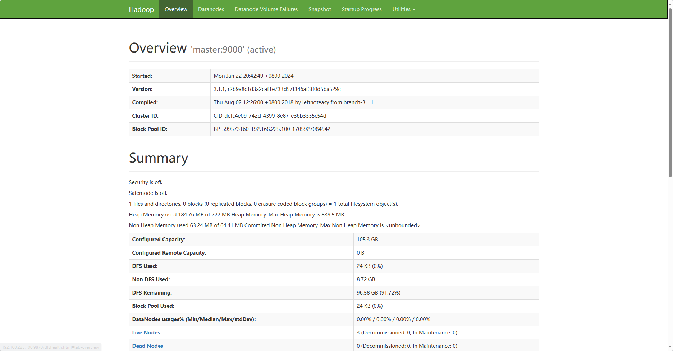Open the Live Nodes link
This screenshot has width=673, height=351.
click(146, 333)
